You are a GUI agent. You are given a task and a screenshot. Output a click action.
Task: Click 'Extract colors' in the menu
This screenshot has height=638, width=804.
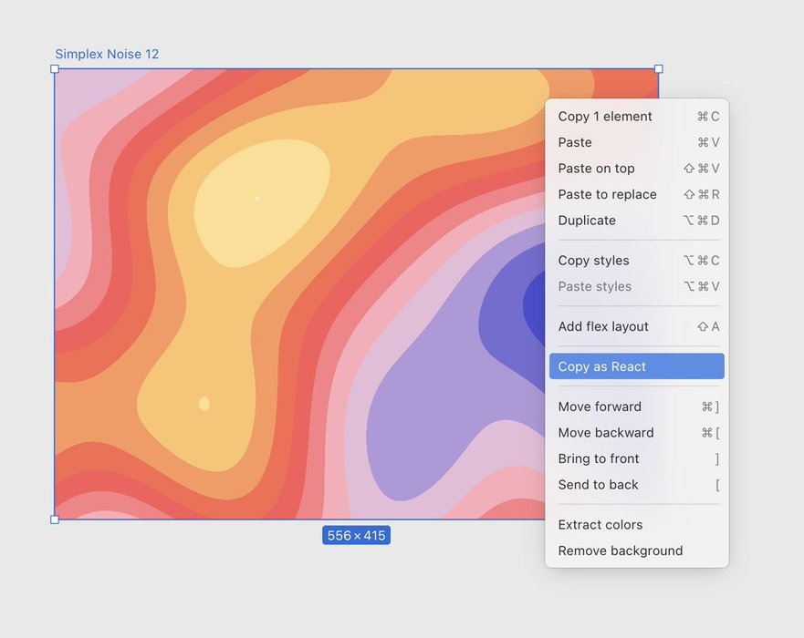(600, 525)
